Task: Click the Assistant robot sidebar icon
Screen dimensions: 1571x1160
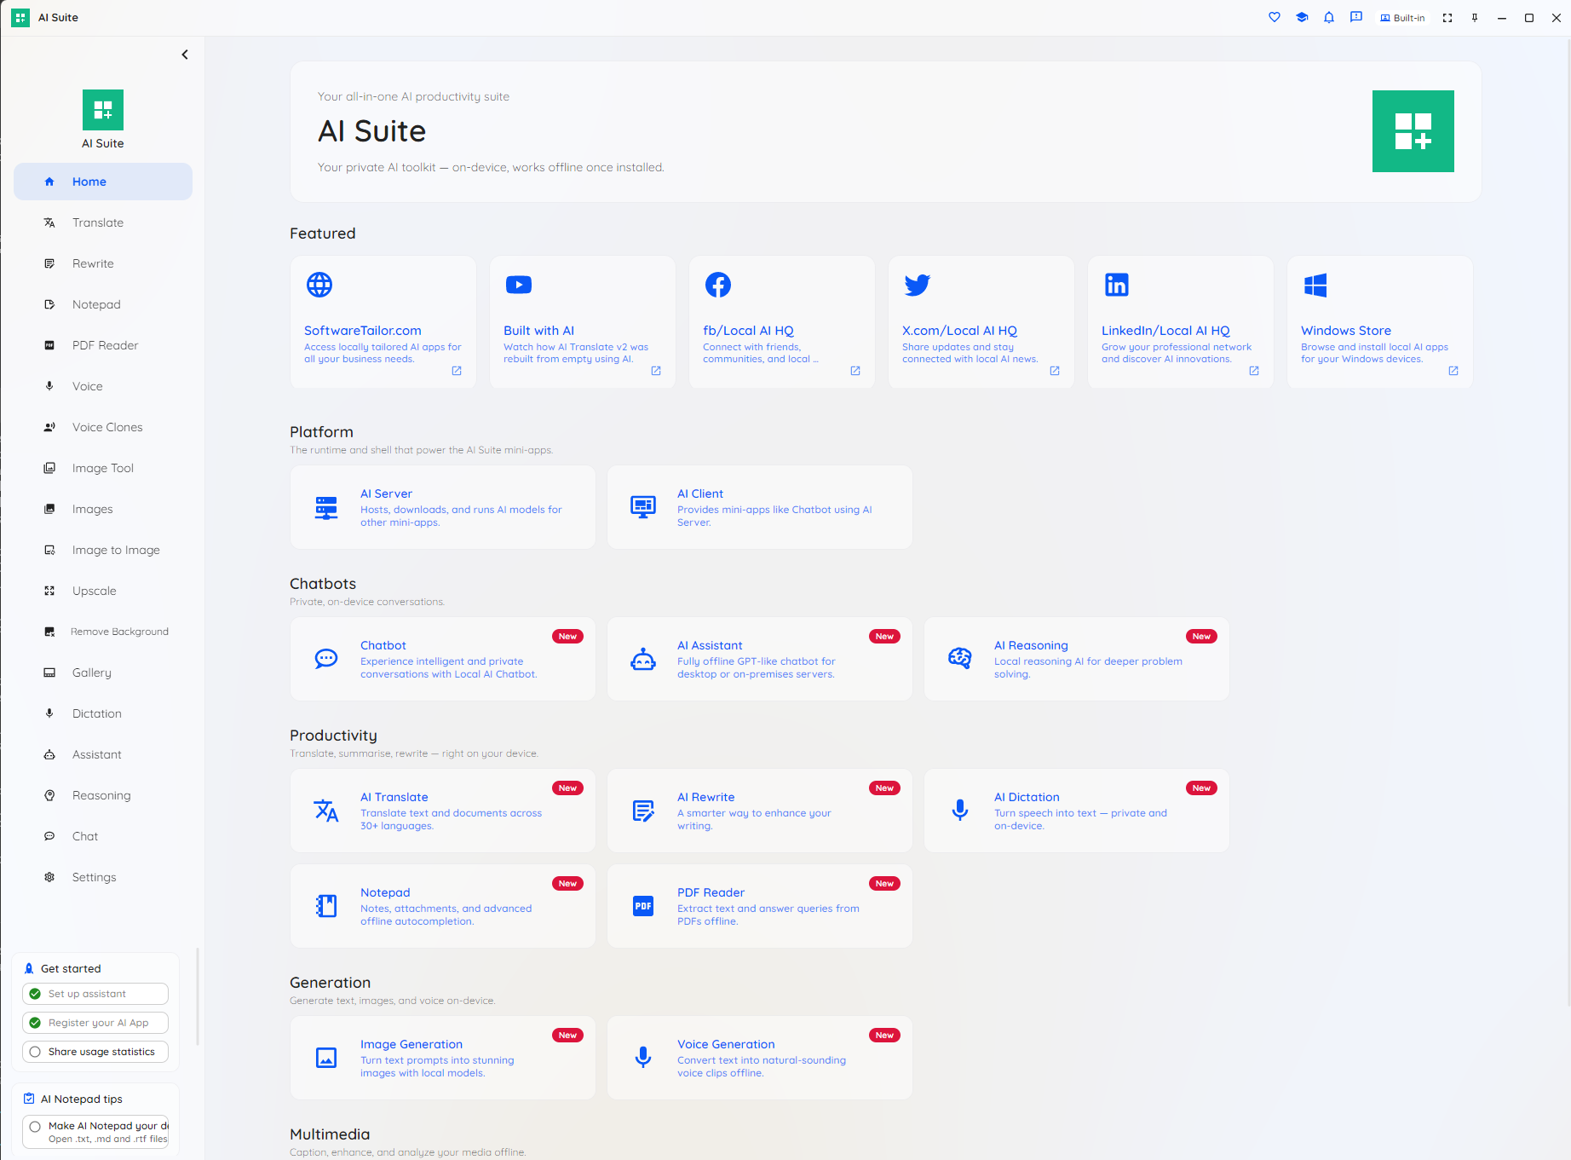Action: click(x=49, y=754)
